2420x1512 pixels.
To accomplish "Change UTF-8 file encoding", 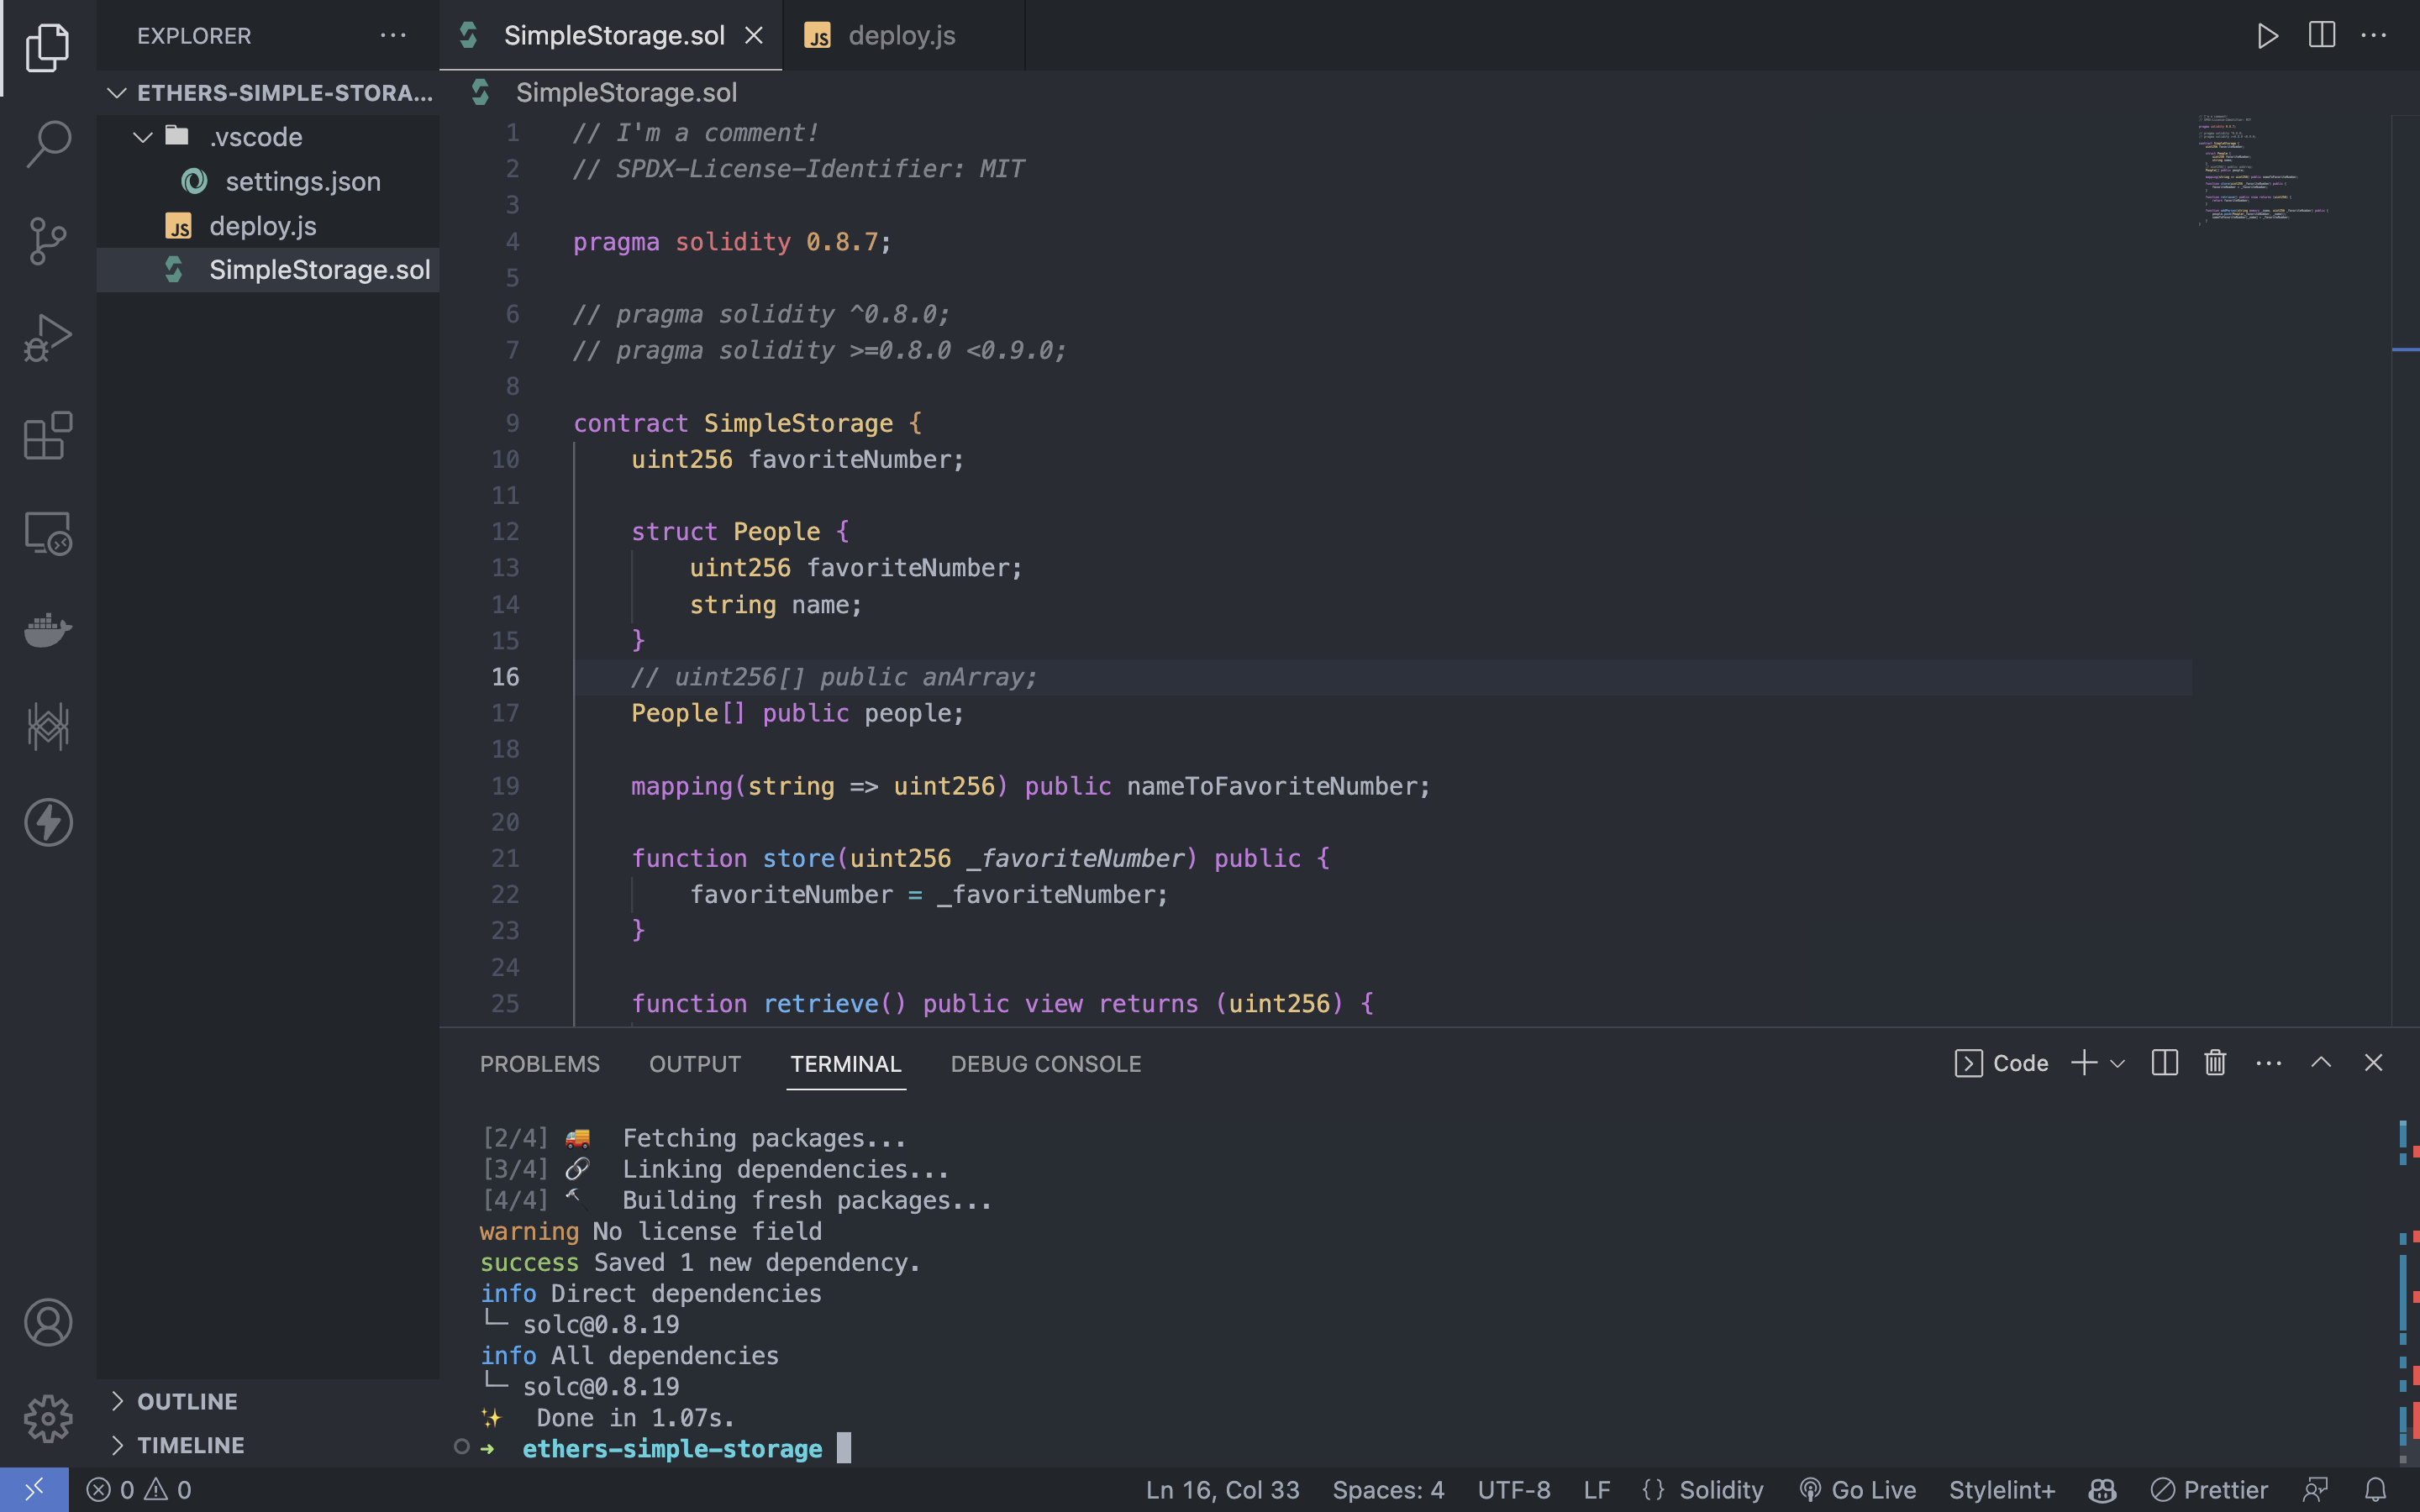I will coord(1514,1490).
